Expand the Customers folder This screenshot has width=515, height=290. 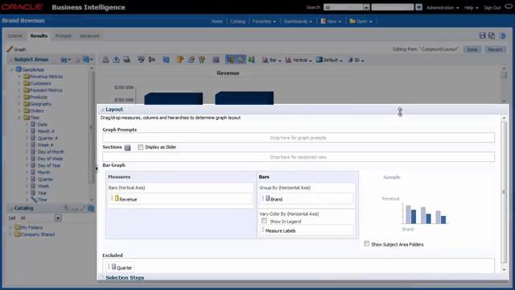[x=19, y=84]
